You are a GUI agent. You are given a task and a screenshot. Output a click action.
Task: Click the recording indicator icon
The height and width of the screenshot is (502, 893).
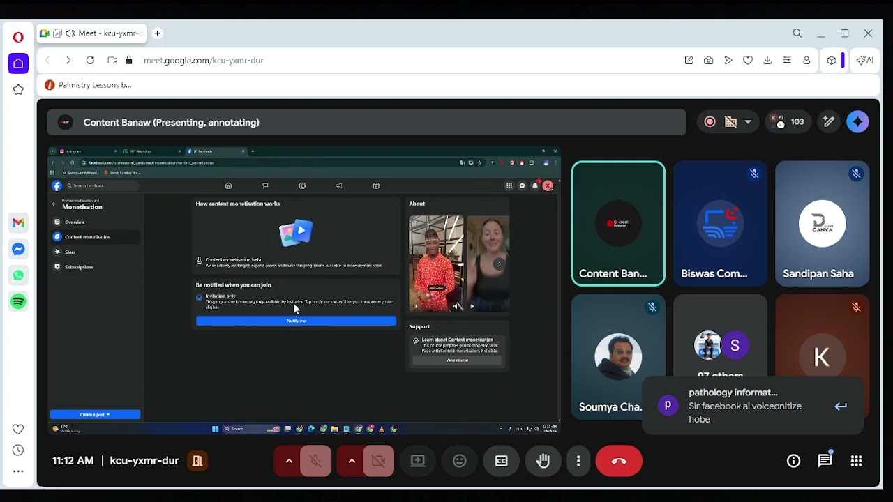(x=710, y=122)
